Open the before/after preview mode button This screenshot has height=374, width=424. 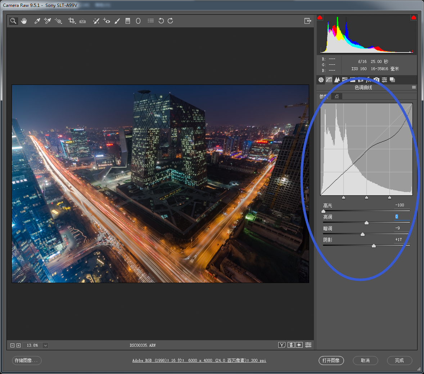(281, 345)
